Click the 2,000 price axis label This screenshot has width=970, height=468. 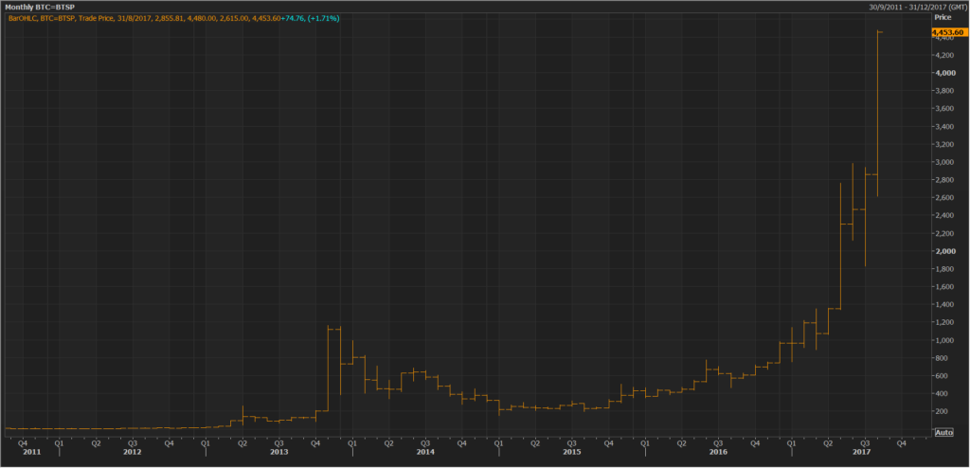[943, 251]
